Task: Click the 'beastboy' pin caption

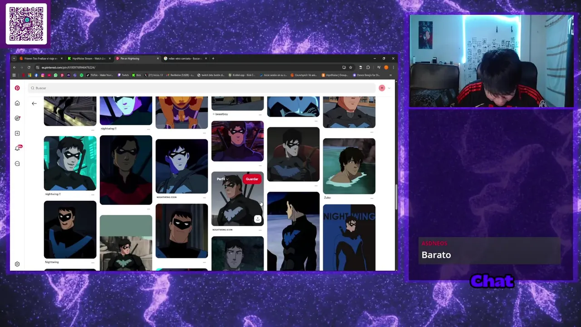Action: click(221, 114)
